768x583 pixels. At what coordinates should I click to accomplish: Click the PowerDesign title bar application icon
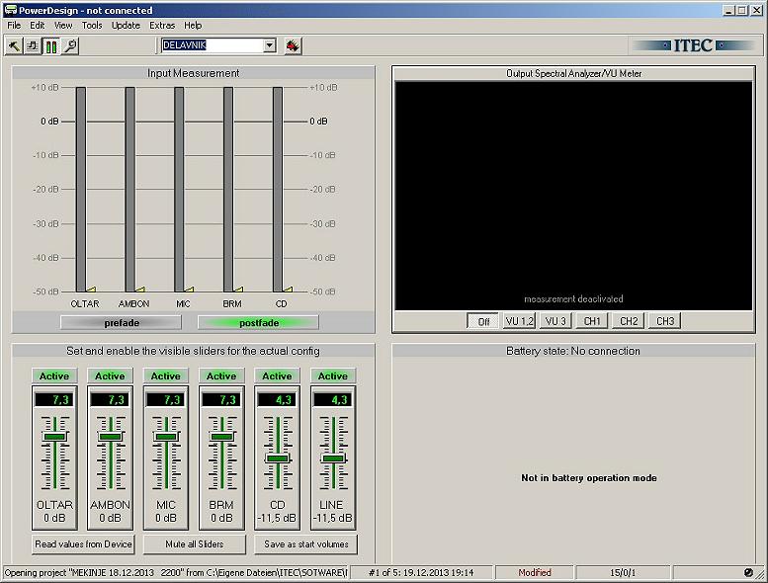point(10,10)
